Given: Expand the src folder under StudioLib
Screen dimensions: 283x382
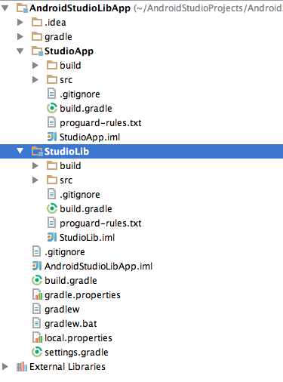Looking at the screenshot, I should [35, 180].
